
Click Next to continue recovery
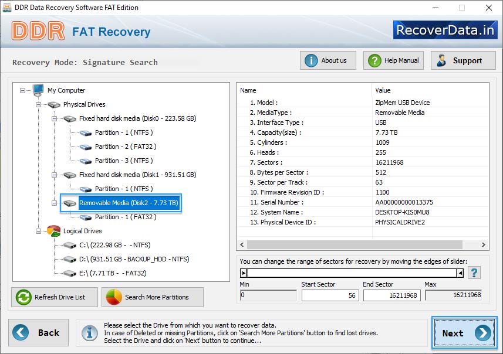click(x=464, y=333)
